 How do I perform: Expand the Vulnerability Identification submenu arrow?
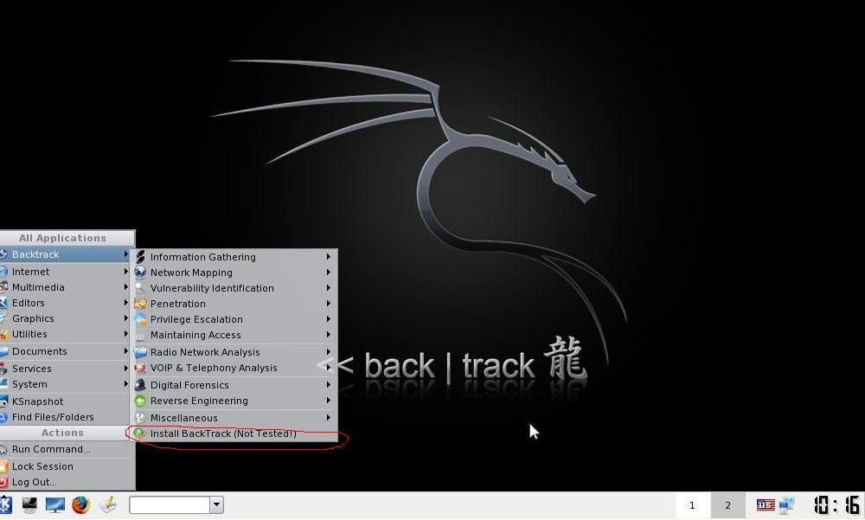[x=328, y=287]
